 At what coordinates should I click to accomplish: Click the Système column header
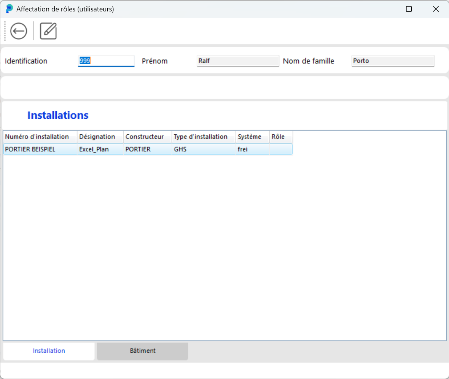point(252,137)
